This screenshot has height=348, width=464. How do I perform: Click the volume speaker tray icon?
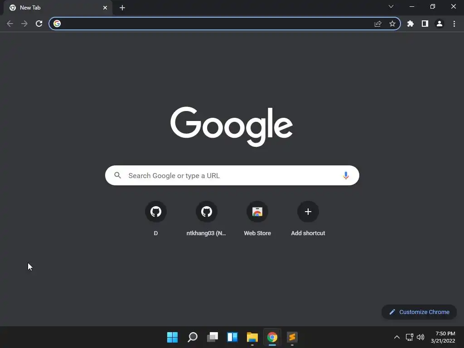coord(420,337)
